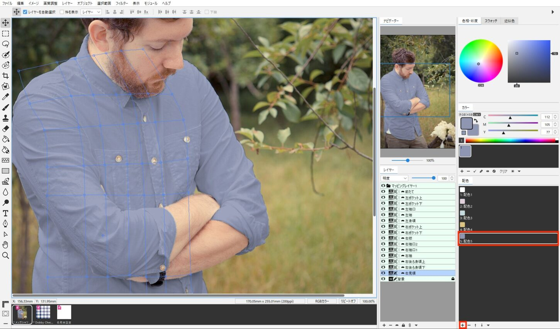
Task: Select the Text (T) tool
Action: [x=5, y=213]
